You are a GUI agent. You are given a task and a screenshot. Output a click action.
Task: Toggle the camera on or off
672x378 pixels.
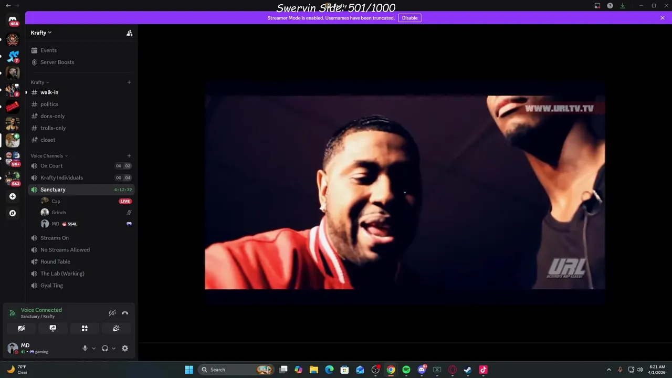coord(22,328)
